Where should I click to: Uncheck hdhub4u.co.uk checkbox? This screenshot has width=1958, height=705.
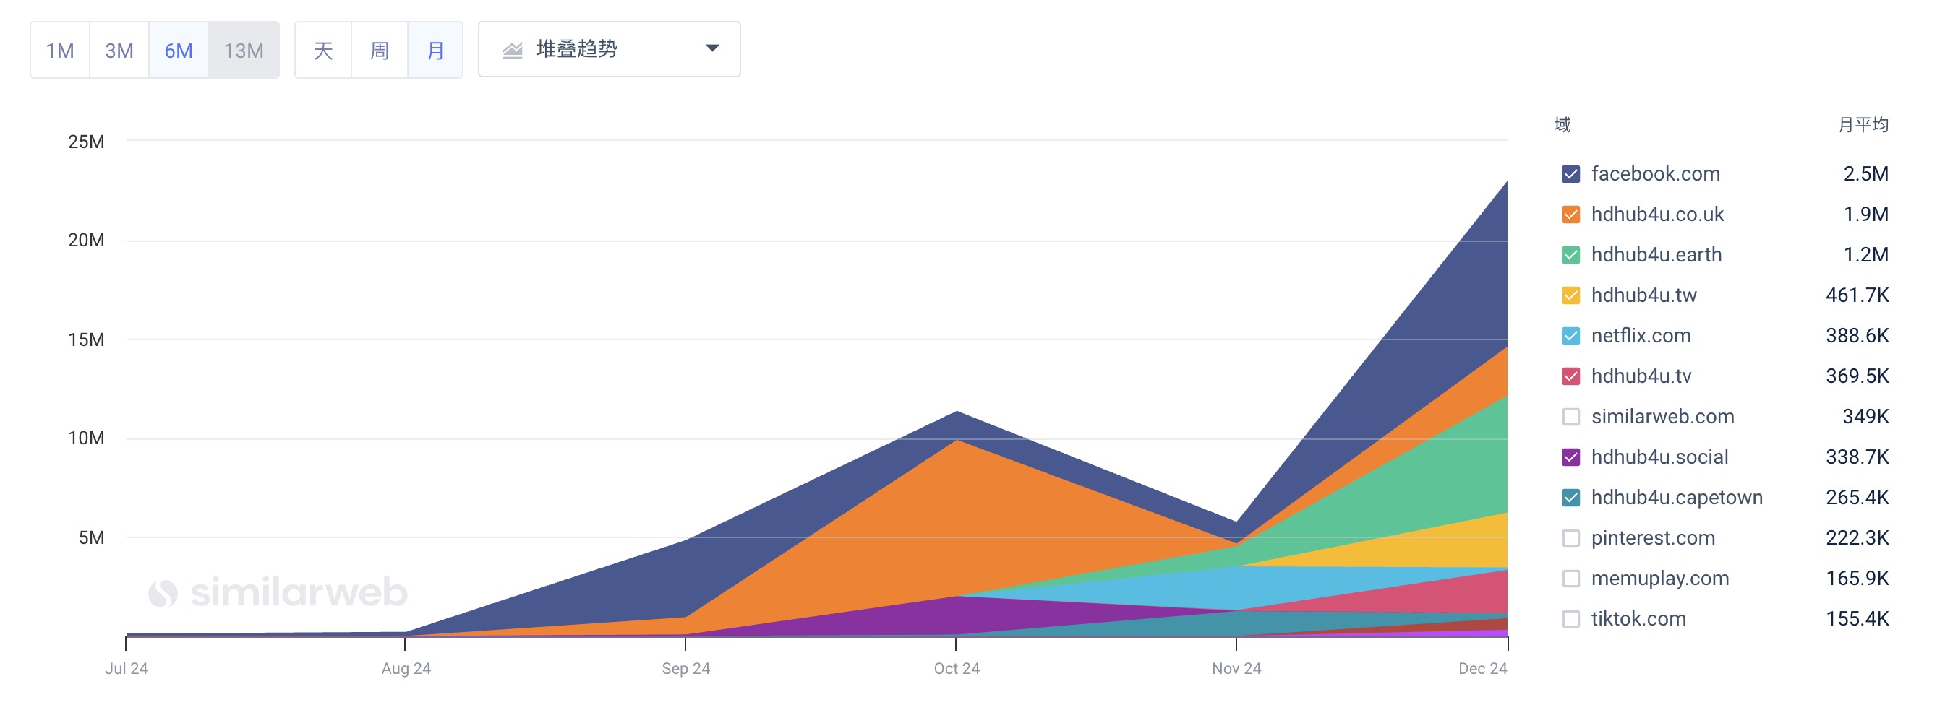click(1571, 215)
